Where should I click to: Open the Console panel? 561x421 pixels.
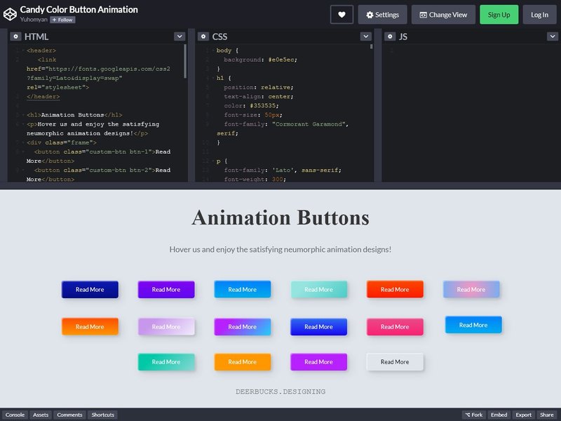[x=15, y=415]
